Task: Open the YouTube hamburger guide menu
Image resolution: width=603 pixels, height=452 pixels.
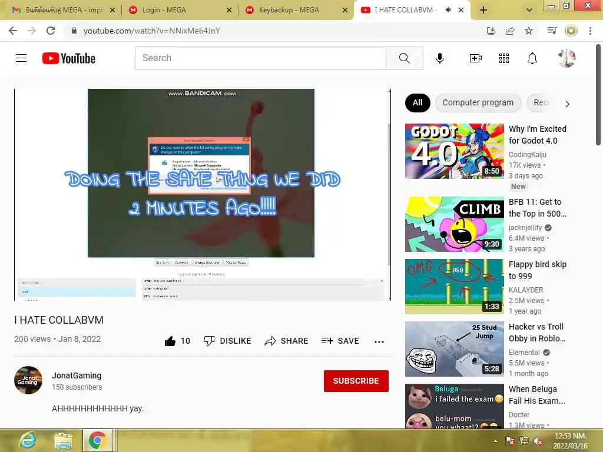Action: 21,58
